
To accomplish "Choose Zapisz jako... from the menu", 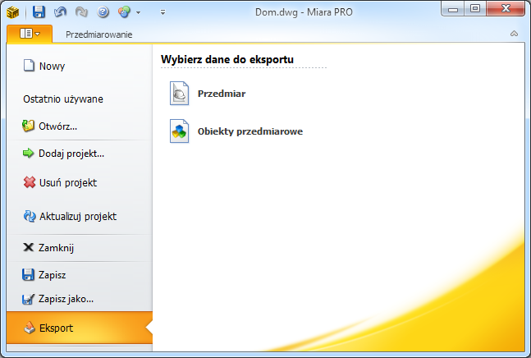I will (x=80, y=299).
